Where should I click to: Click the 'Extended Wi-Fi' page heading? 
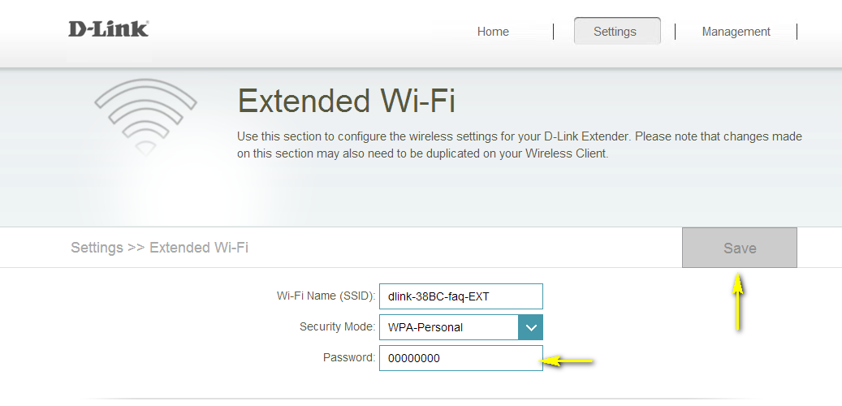pos(346,101)
